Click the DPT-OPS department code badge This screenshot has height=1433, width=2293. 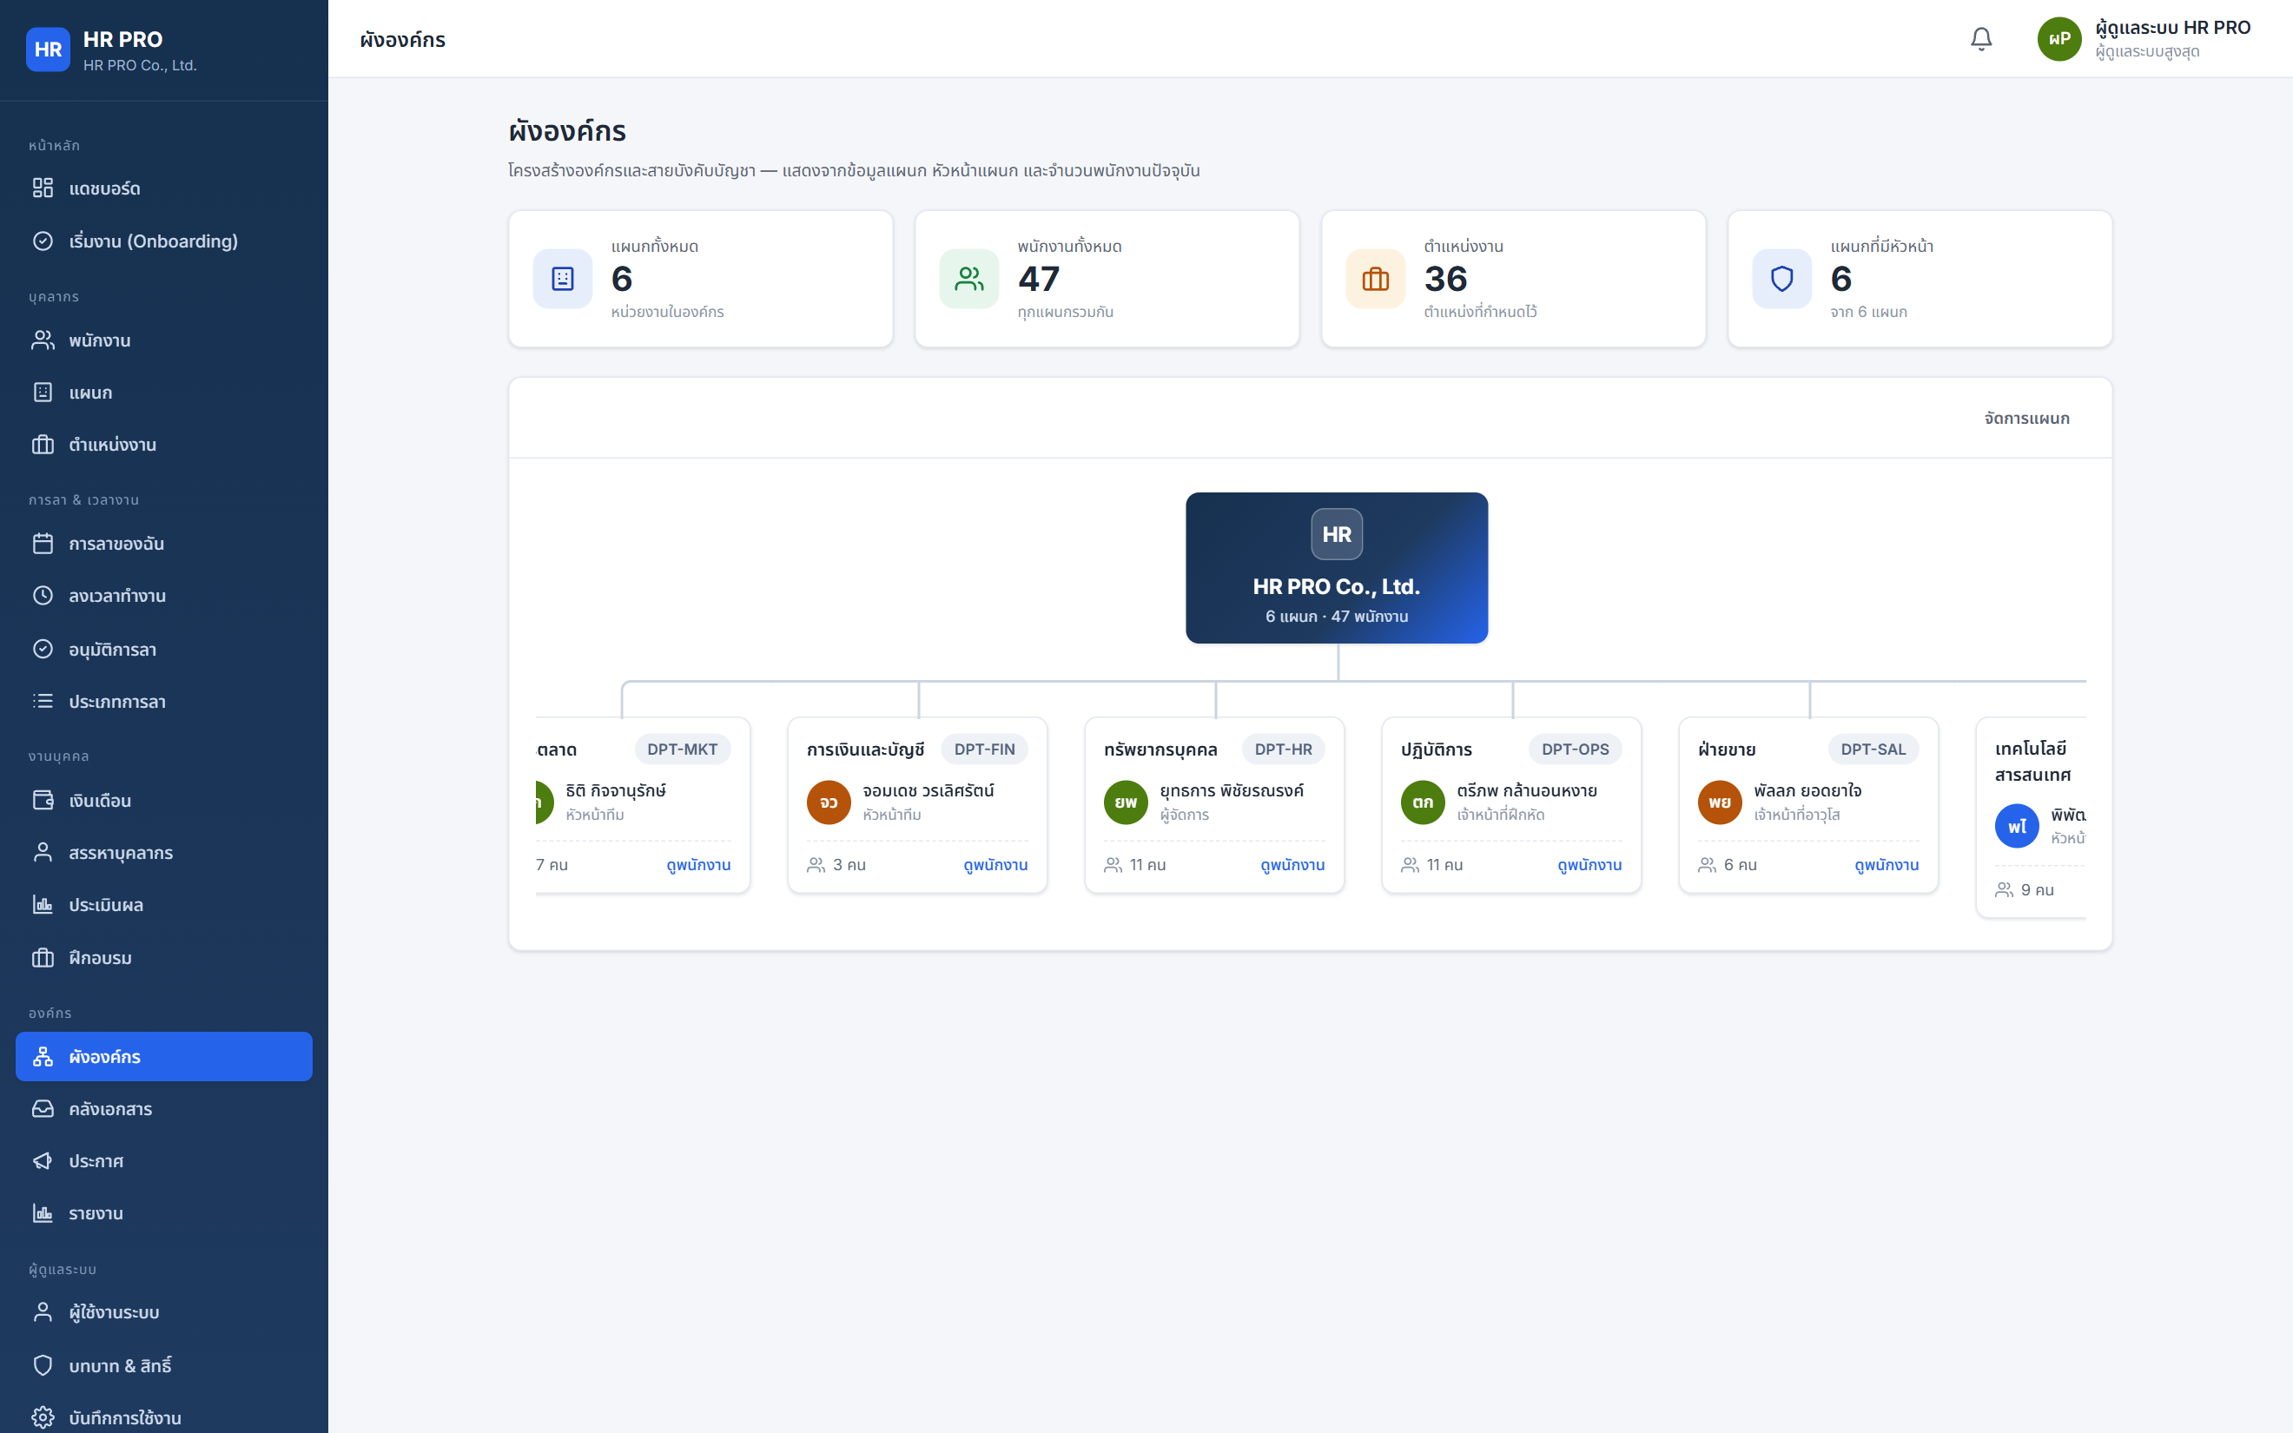tap(1575, 749)
